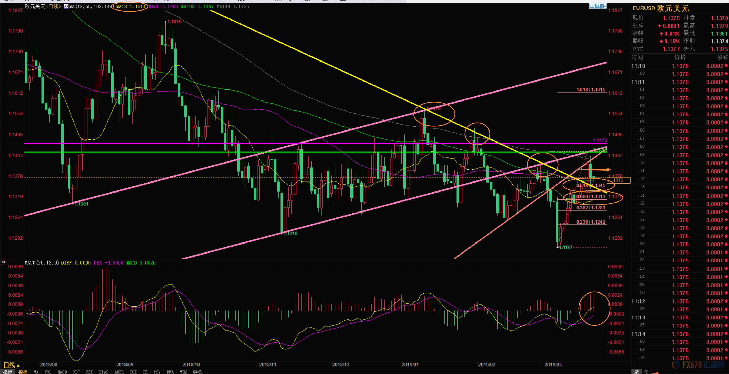
Task: Click the MA103: 1.1367 legend value
Action: pos(197,6)
